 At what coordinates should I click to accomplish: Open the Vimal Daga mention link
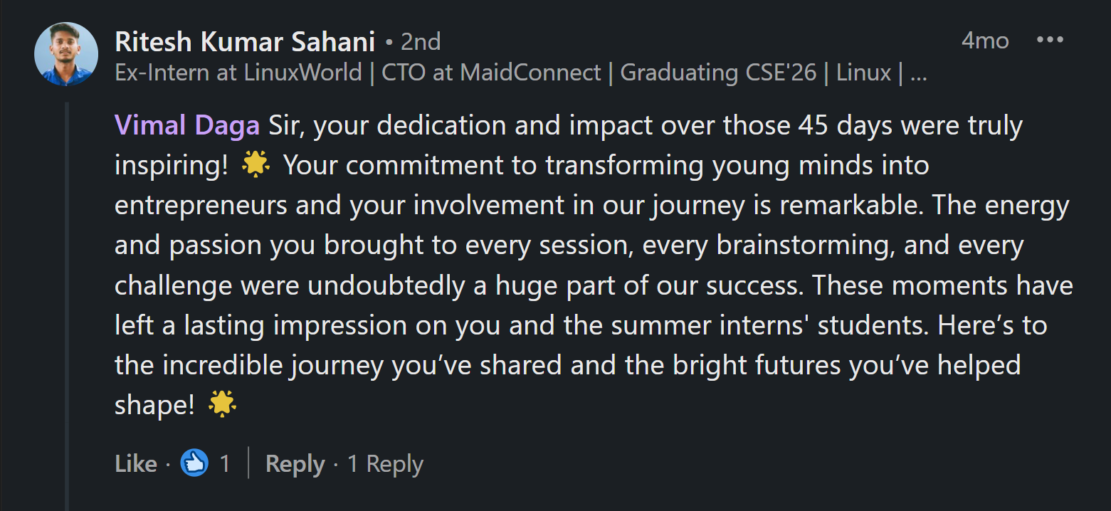(x=187, y=126)
